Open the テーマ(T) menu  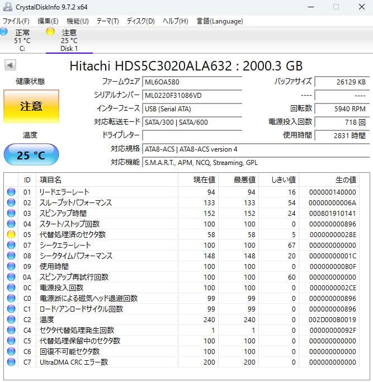point(107,21)
